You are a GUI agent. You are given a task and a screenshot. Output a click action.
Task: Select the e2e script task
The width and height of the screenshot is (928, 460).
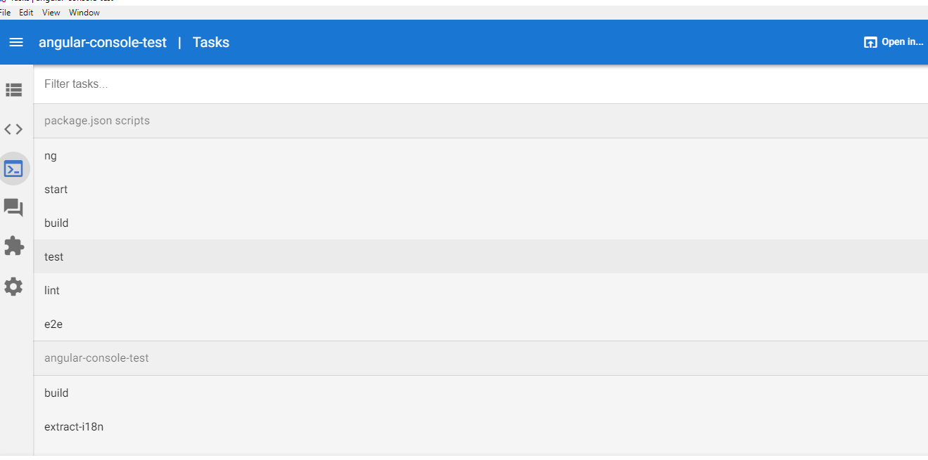(481, 324)
